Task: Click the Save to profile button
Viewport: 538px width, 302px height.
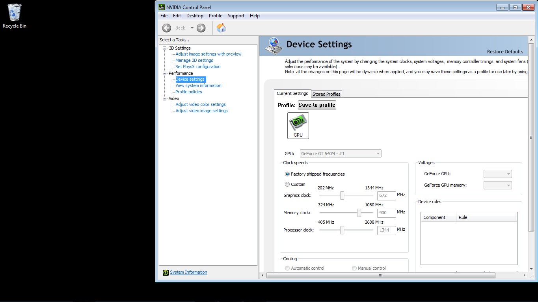Action: coord(317,105)
